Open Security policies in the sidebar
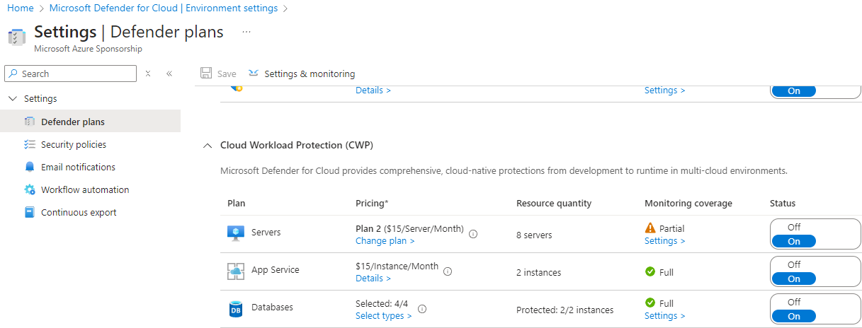 point(74,144)
